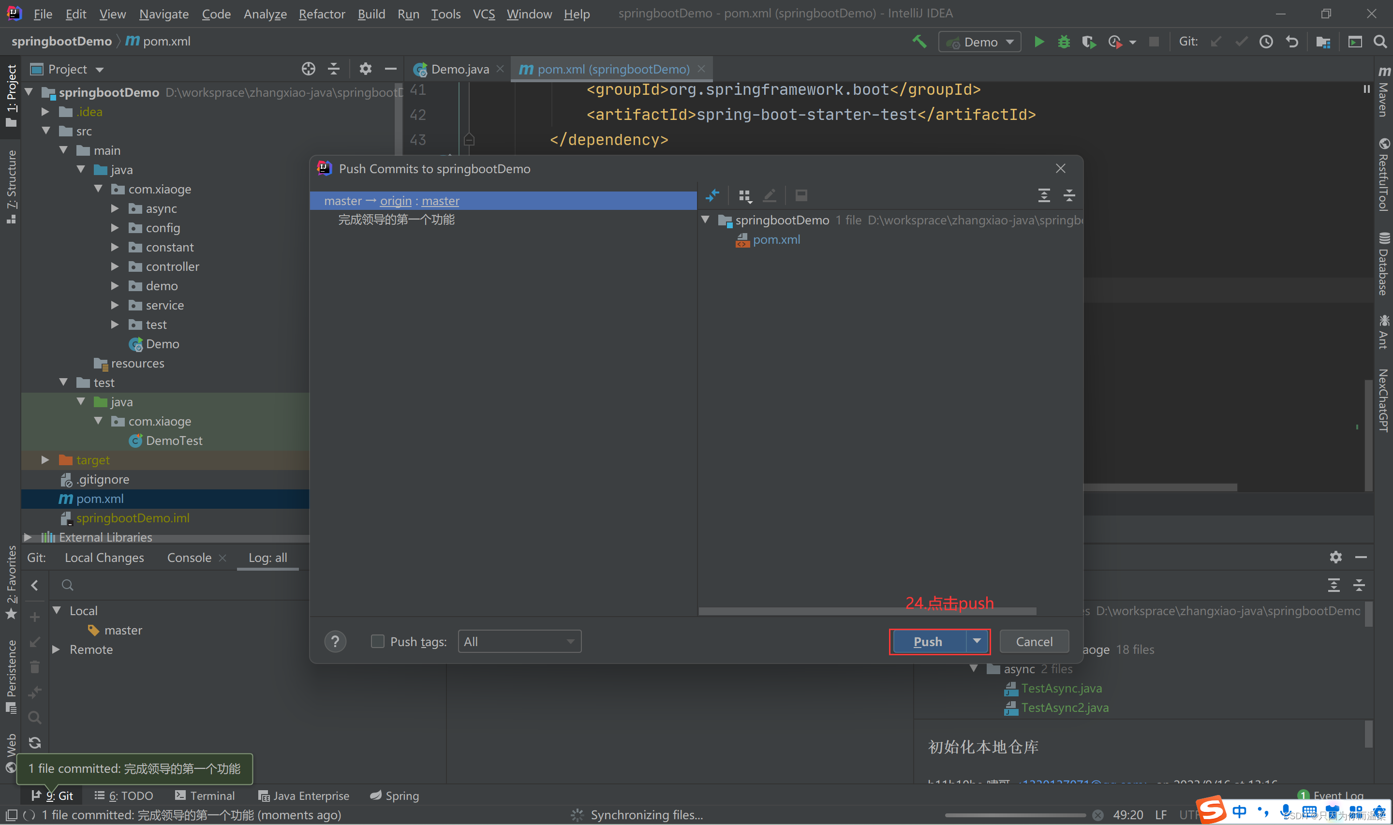Click the refresh icon in Git log sidebar

point(34,742)
